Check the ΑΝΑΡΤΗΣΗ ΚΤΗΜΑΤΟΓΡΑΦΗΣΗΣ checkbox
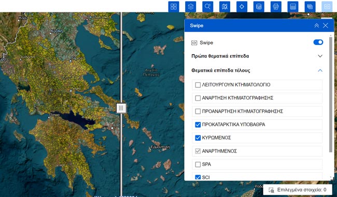 (198, 98)
